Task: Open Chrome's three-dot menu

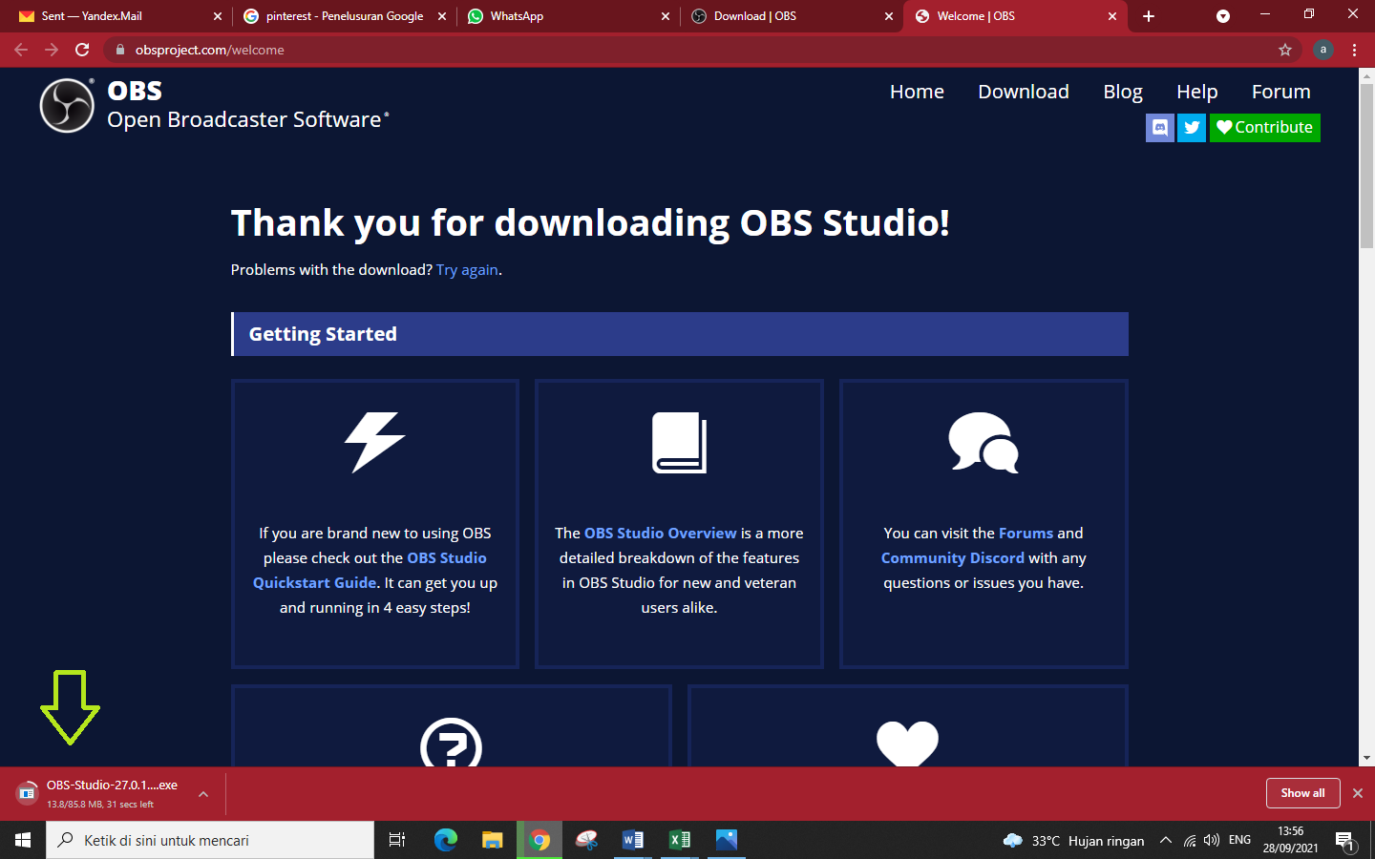Action: [1355, 50]
